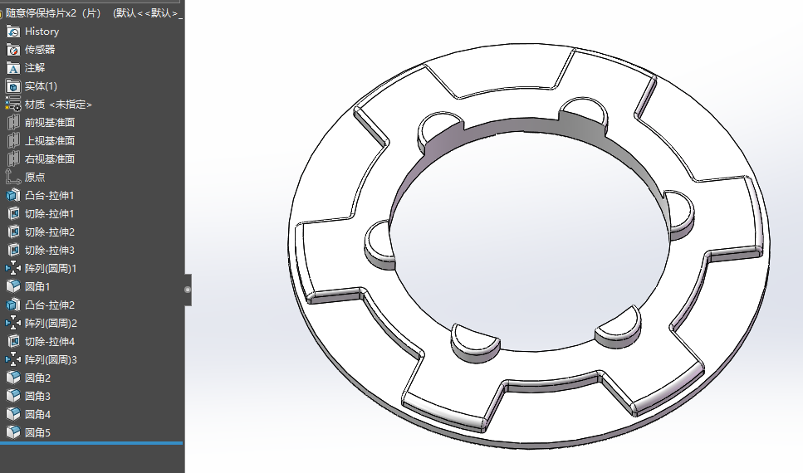The height and width of the screenshot is (473, 803).
Task: Click the 圆角3 fillet icon
Action: (x=12, y=396)
